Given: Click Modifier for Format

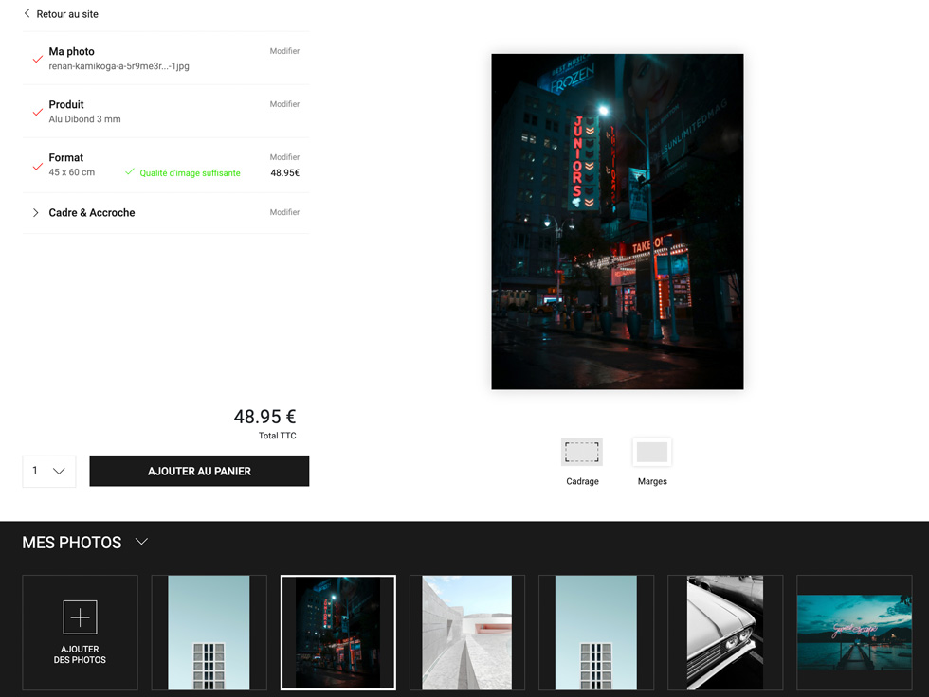Looking at the screenshot, I should [284, 157].
